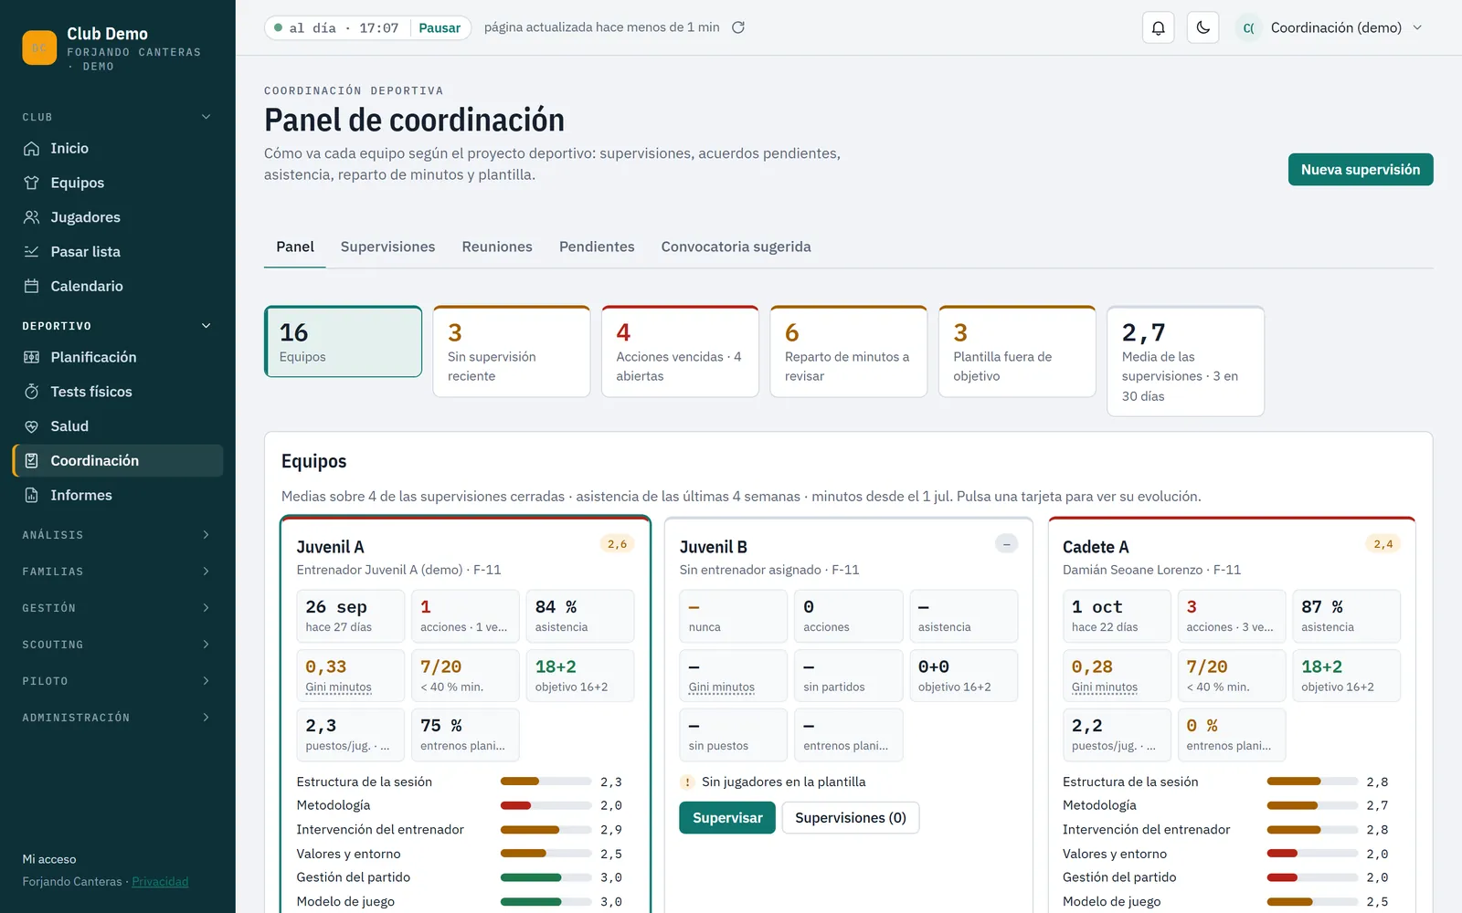Click Juvenil A 75 % entrenos stat
The height and width of the screenshot is (913, 1462).
(465, 735)
